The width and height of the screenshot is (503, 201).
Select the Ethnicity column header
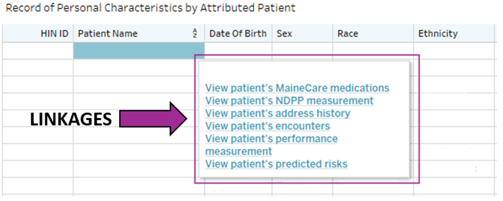click(x=437, y=33)
